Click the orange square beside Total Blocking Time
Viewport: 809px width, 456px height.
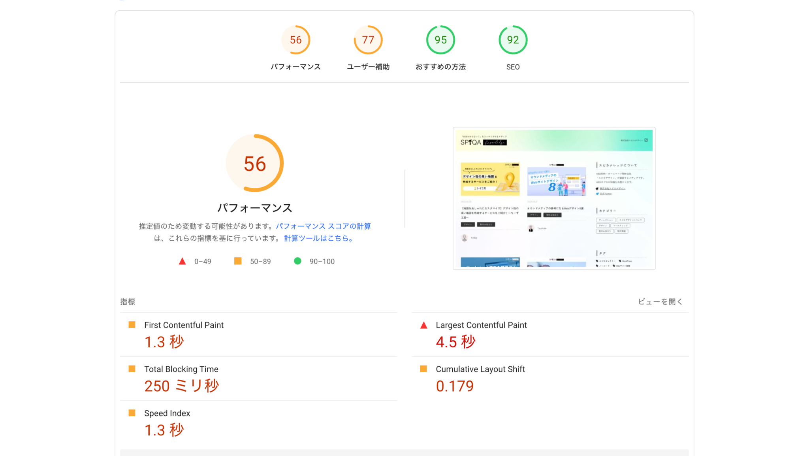132,369
